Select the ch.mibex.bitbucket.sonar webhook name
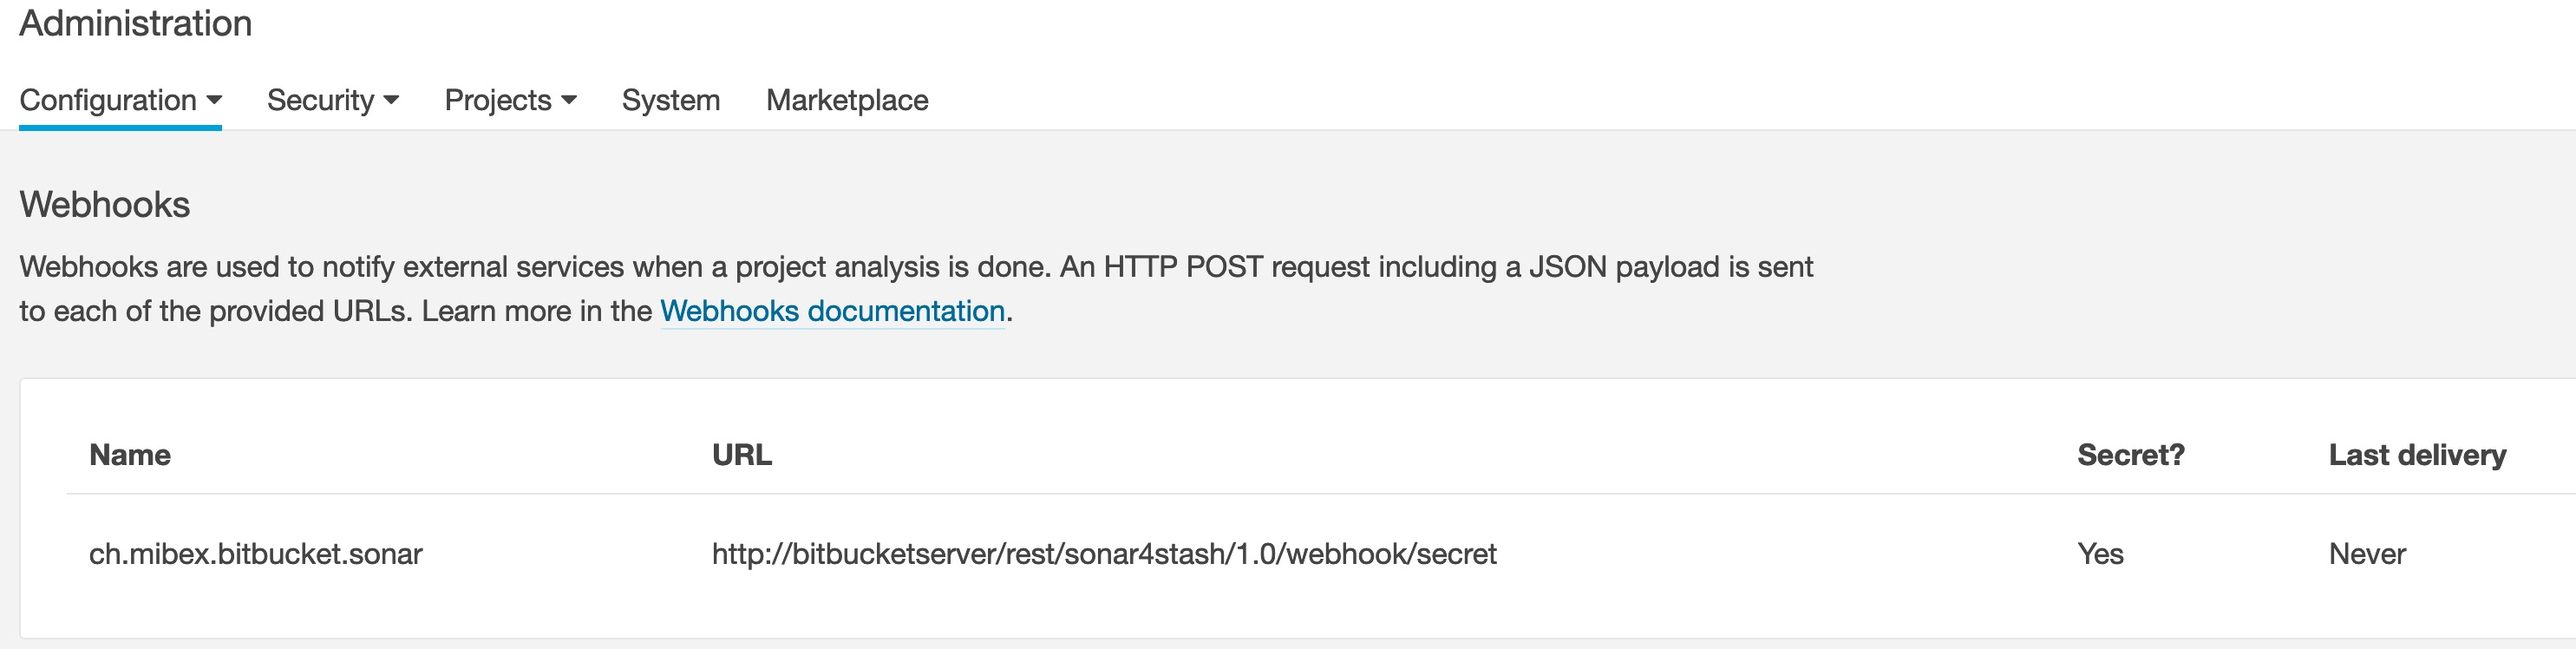 pos(255,554)
